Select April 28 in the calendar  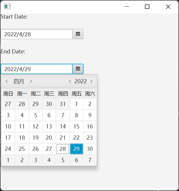(x=63, y=149)
